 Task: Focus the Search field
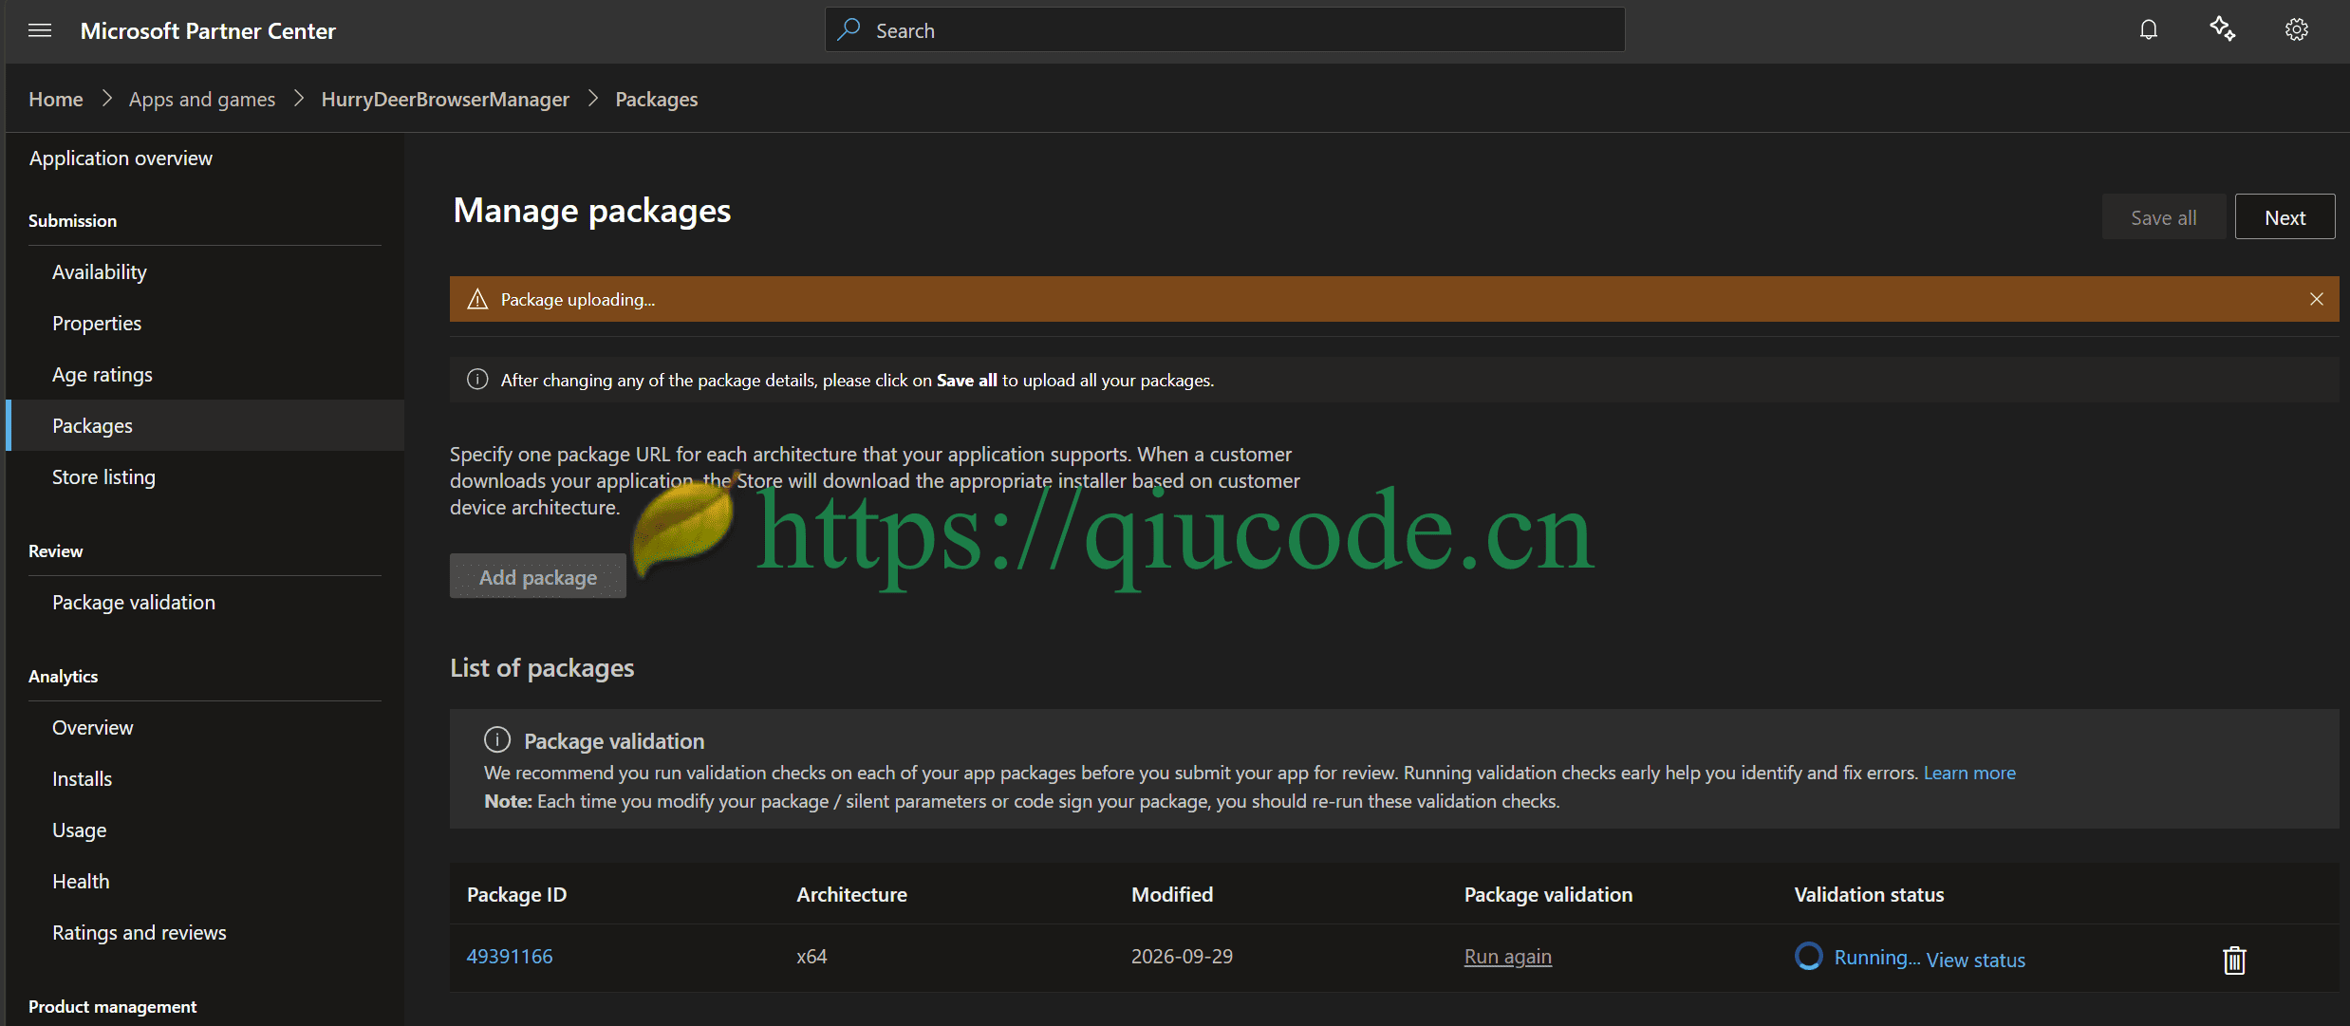(x=1225, y=30)
